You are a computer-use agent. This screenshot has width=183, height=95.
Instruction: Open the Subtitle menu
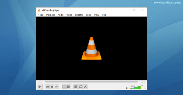point(79,15)
